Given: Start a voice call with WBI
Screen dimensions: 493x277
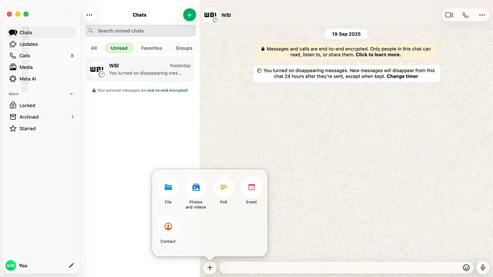Looking at the screenshot, I should (465, 15).
